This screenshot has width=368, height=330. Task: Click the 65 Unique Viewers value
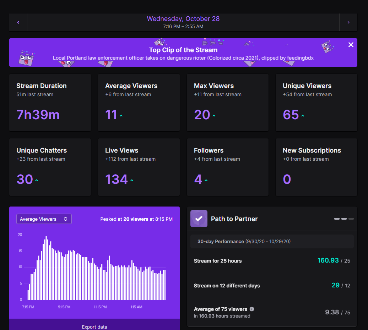pos(291,115)
